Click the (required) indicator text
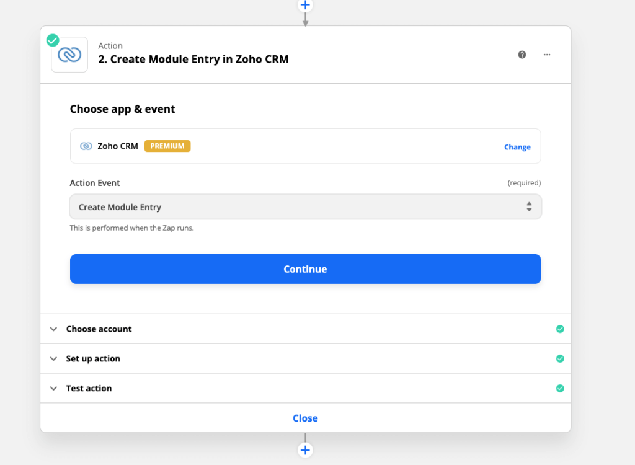 pyautogui.click(x=524, y=183)
